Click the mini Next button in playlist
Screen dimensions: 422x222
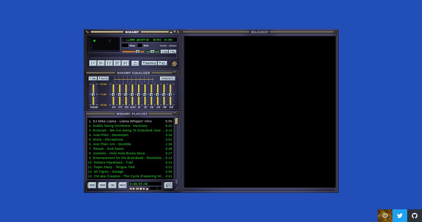pos(144,189)
